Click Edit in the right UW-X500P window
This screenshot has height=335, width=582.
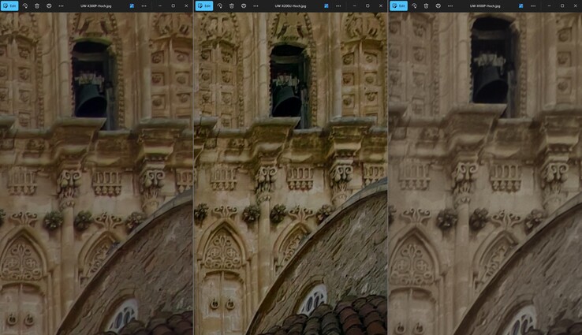[399, 6]
